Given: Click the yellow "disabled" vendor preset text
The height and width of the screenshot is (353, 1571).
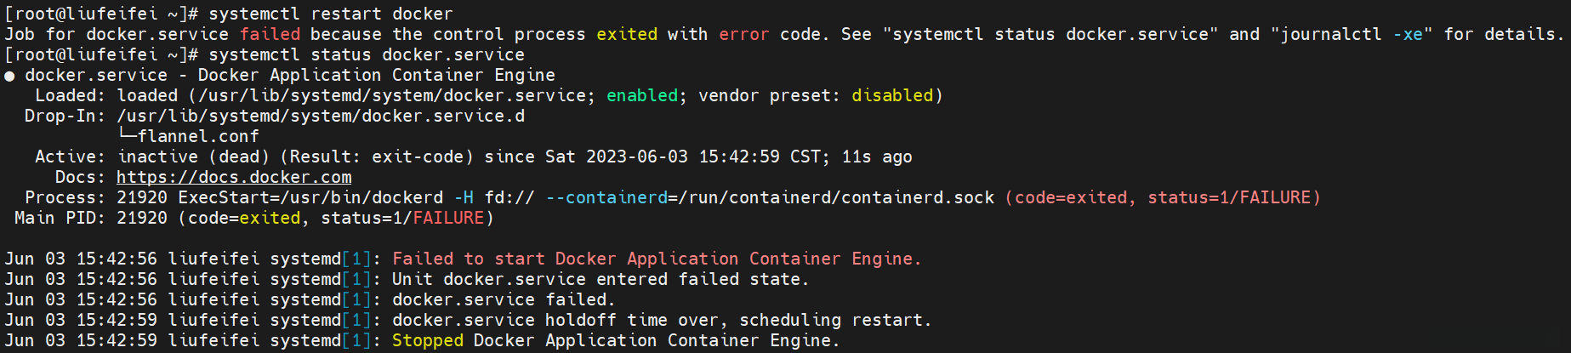Looking at the screenshot, I should point(892,95).
